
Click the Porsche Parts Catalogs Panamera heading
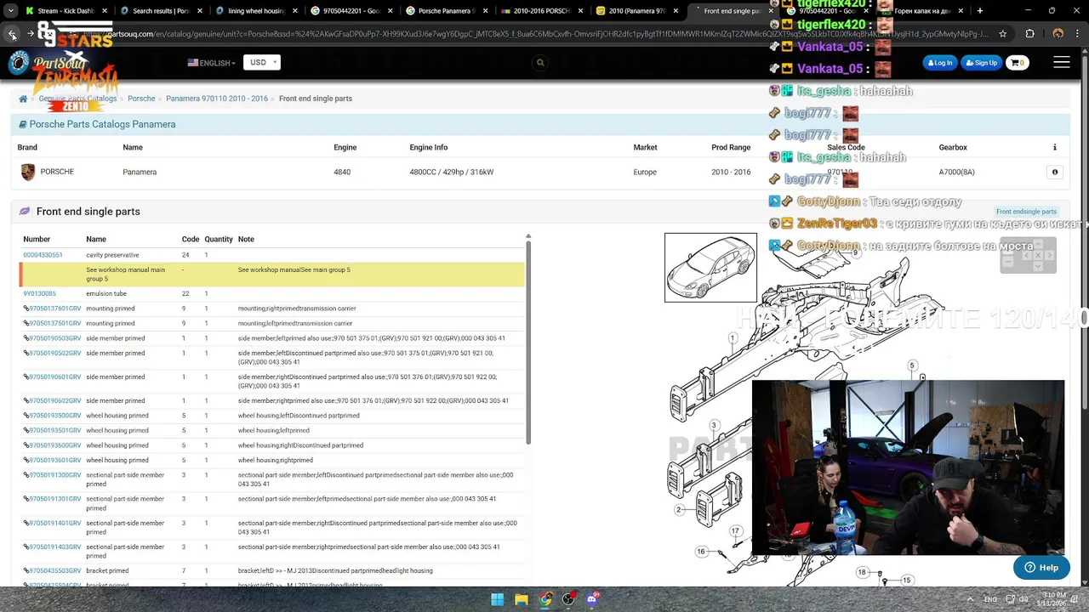click(x=102, y=124)
